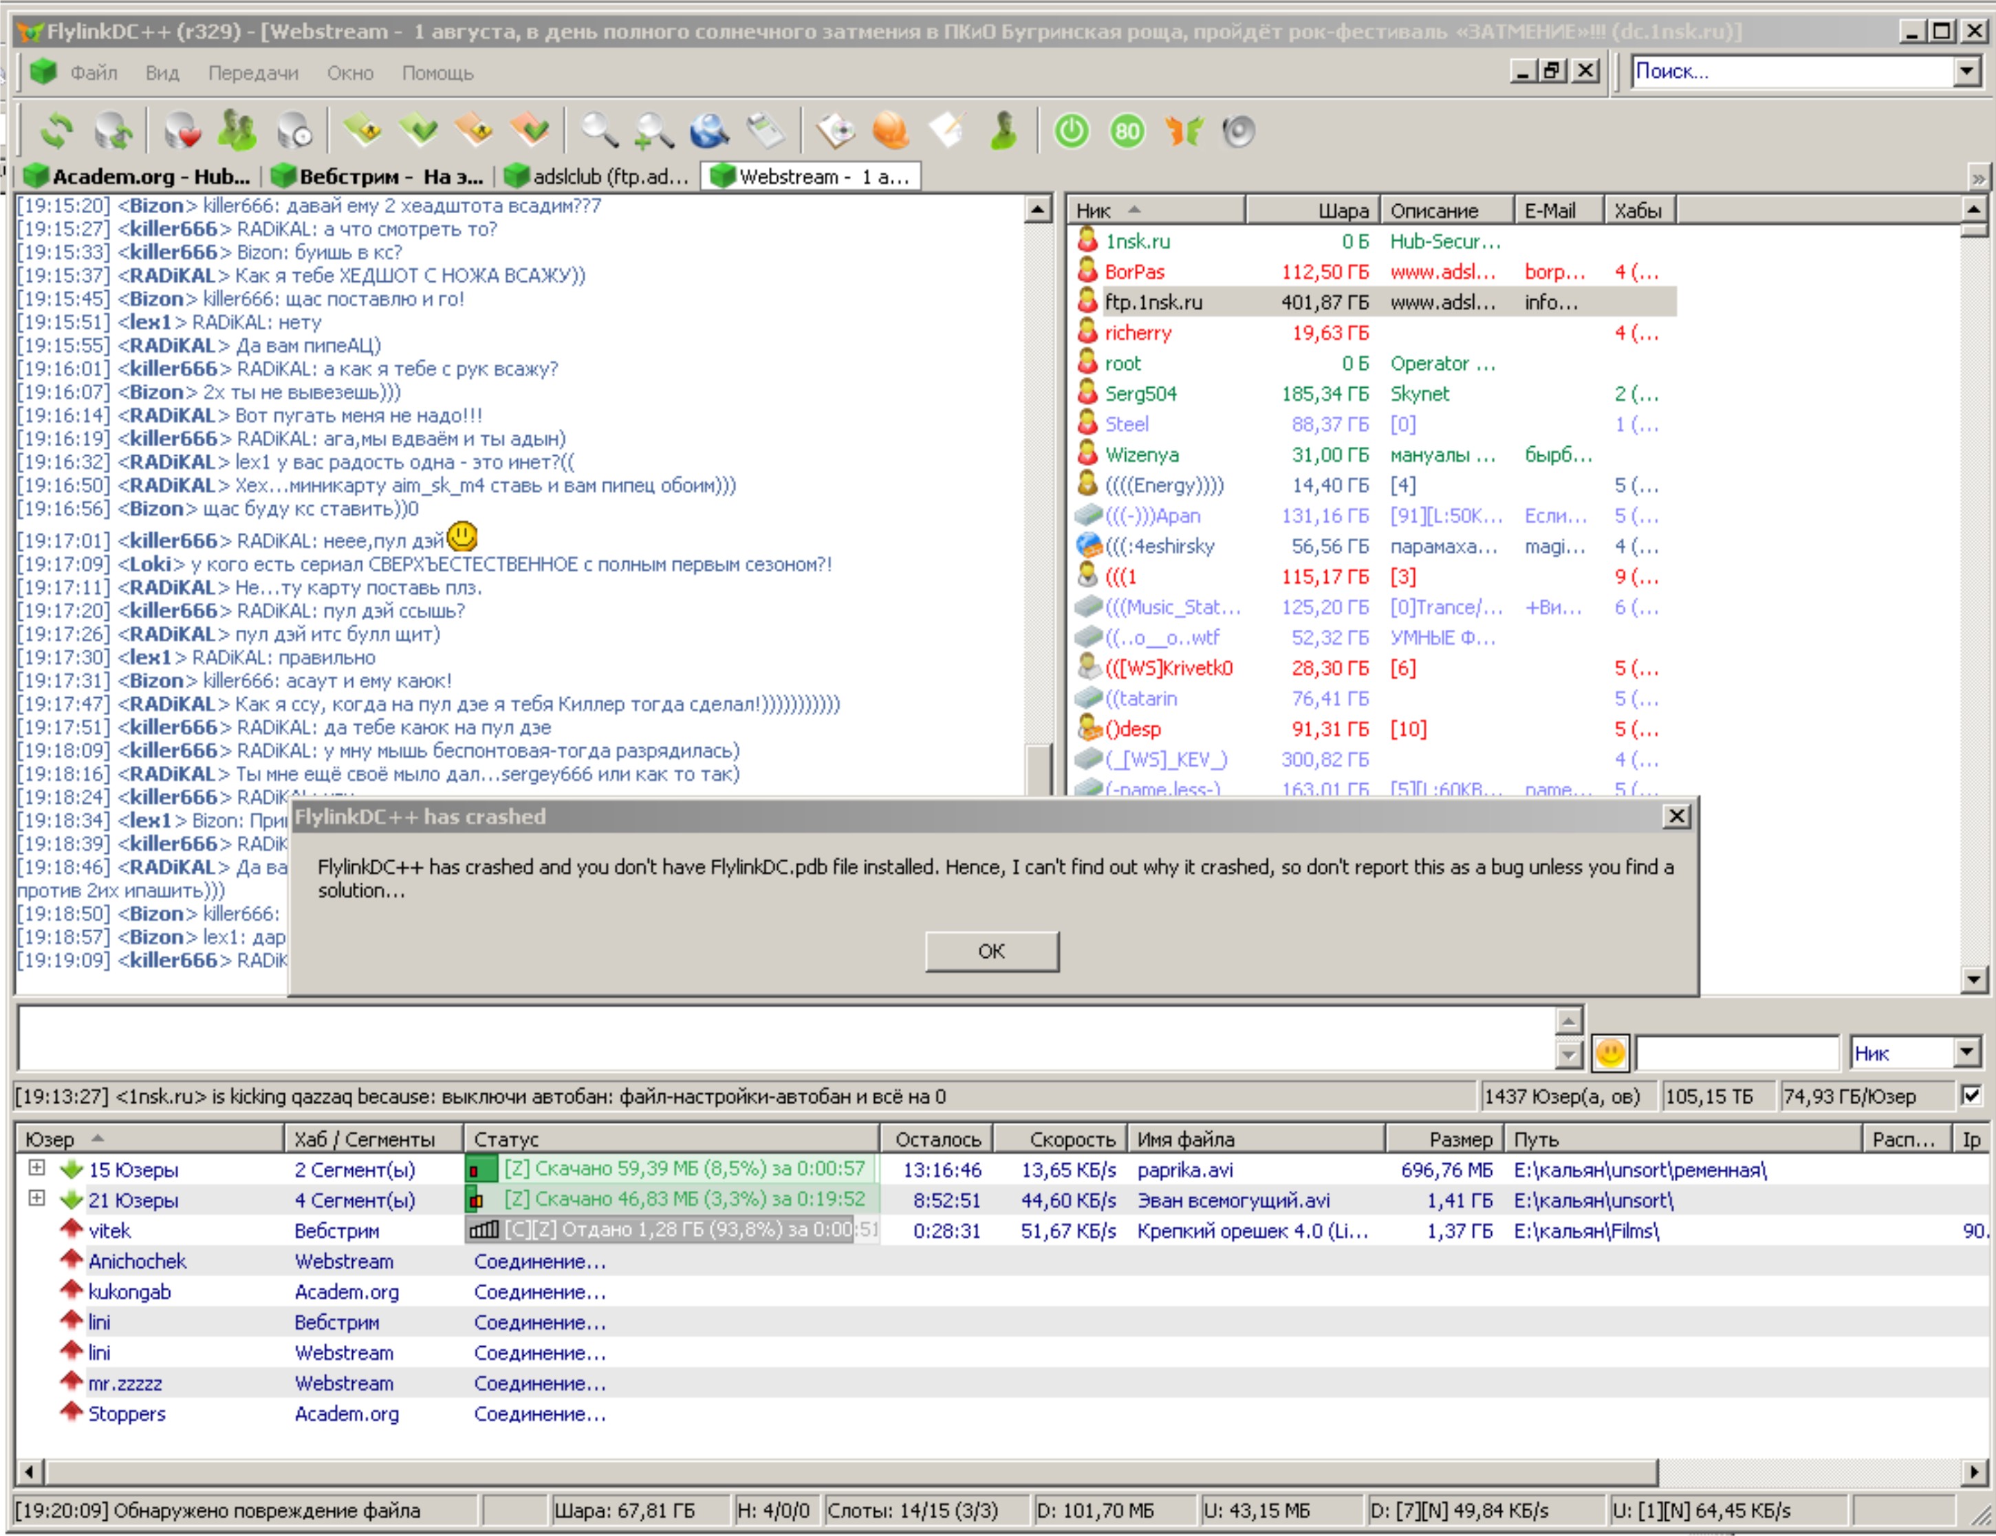The height and width of the screenshot is (1536, 1996).
Task: Open the Ник filter dropdown
Action: (x=1968, y=1052)
